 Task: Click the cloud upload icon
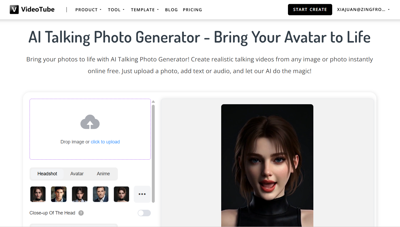[90, 122]
